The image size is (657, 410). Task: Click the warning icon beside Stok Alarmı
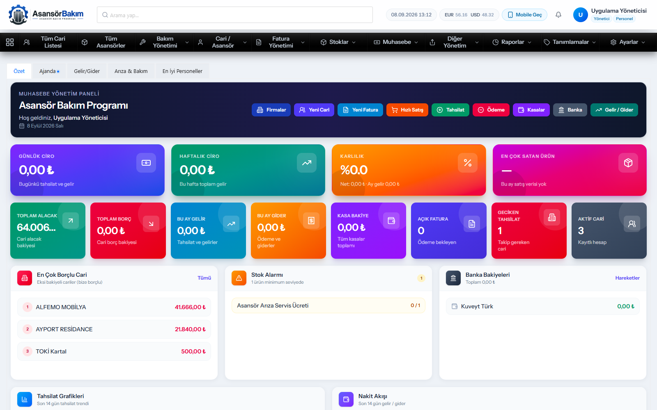click(x=239, y=278)
